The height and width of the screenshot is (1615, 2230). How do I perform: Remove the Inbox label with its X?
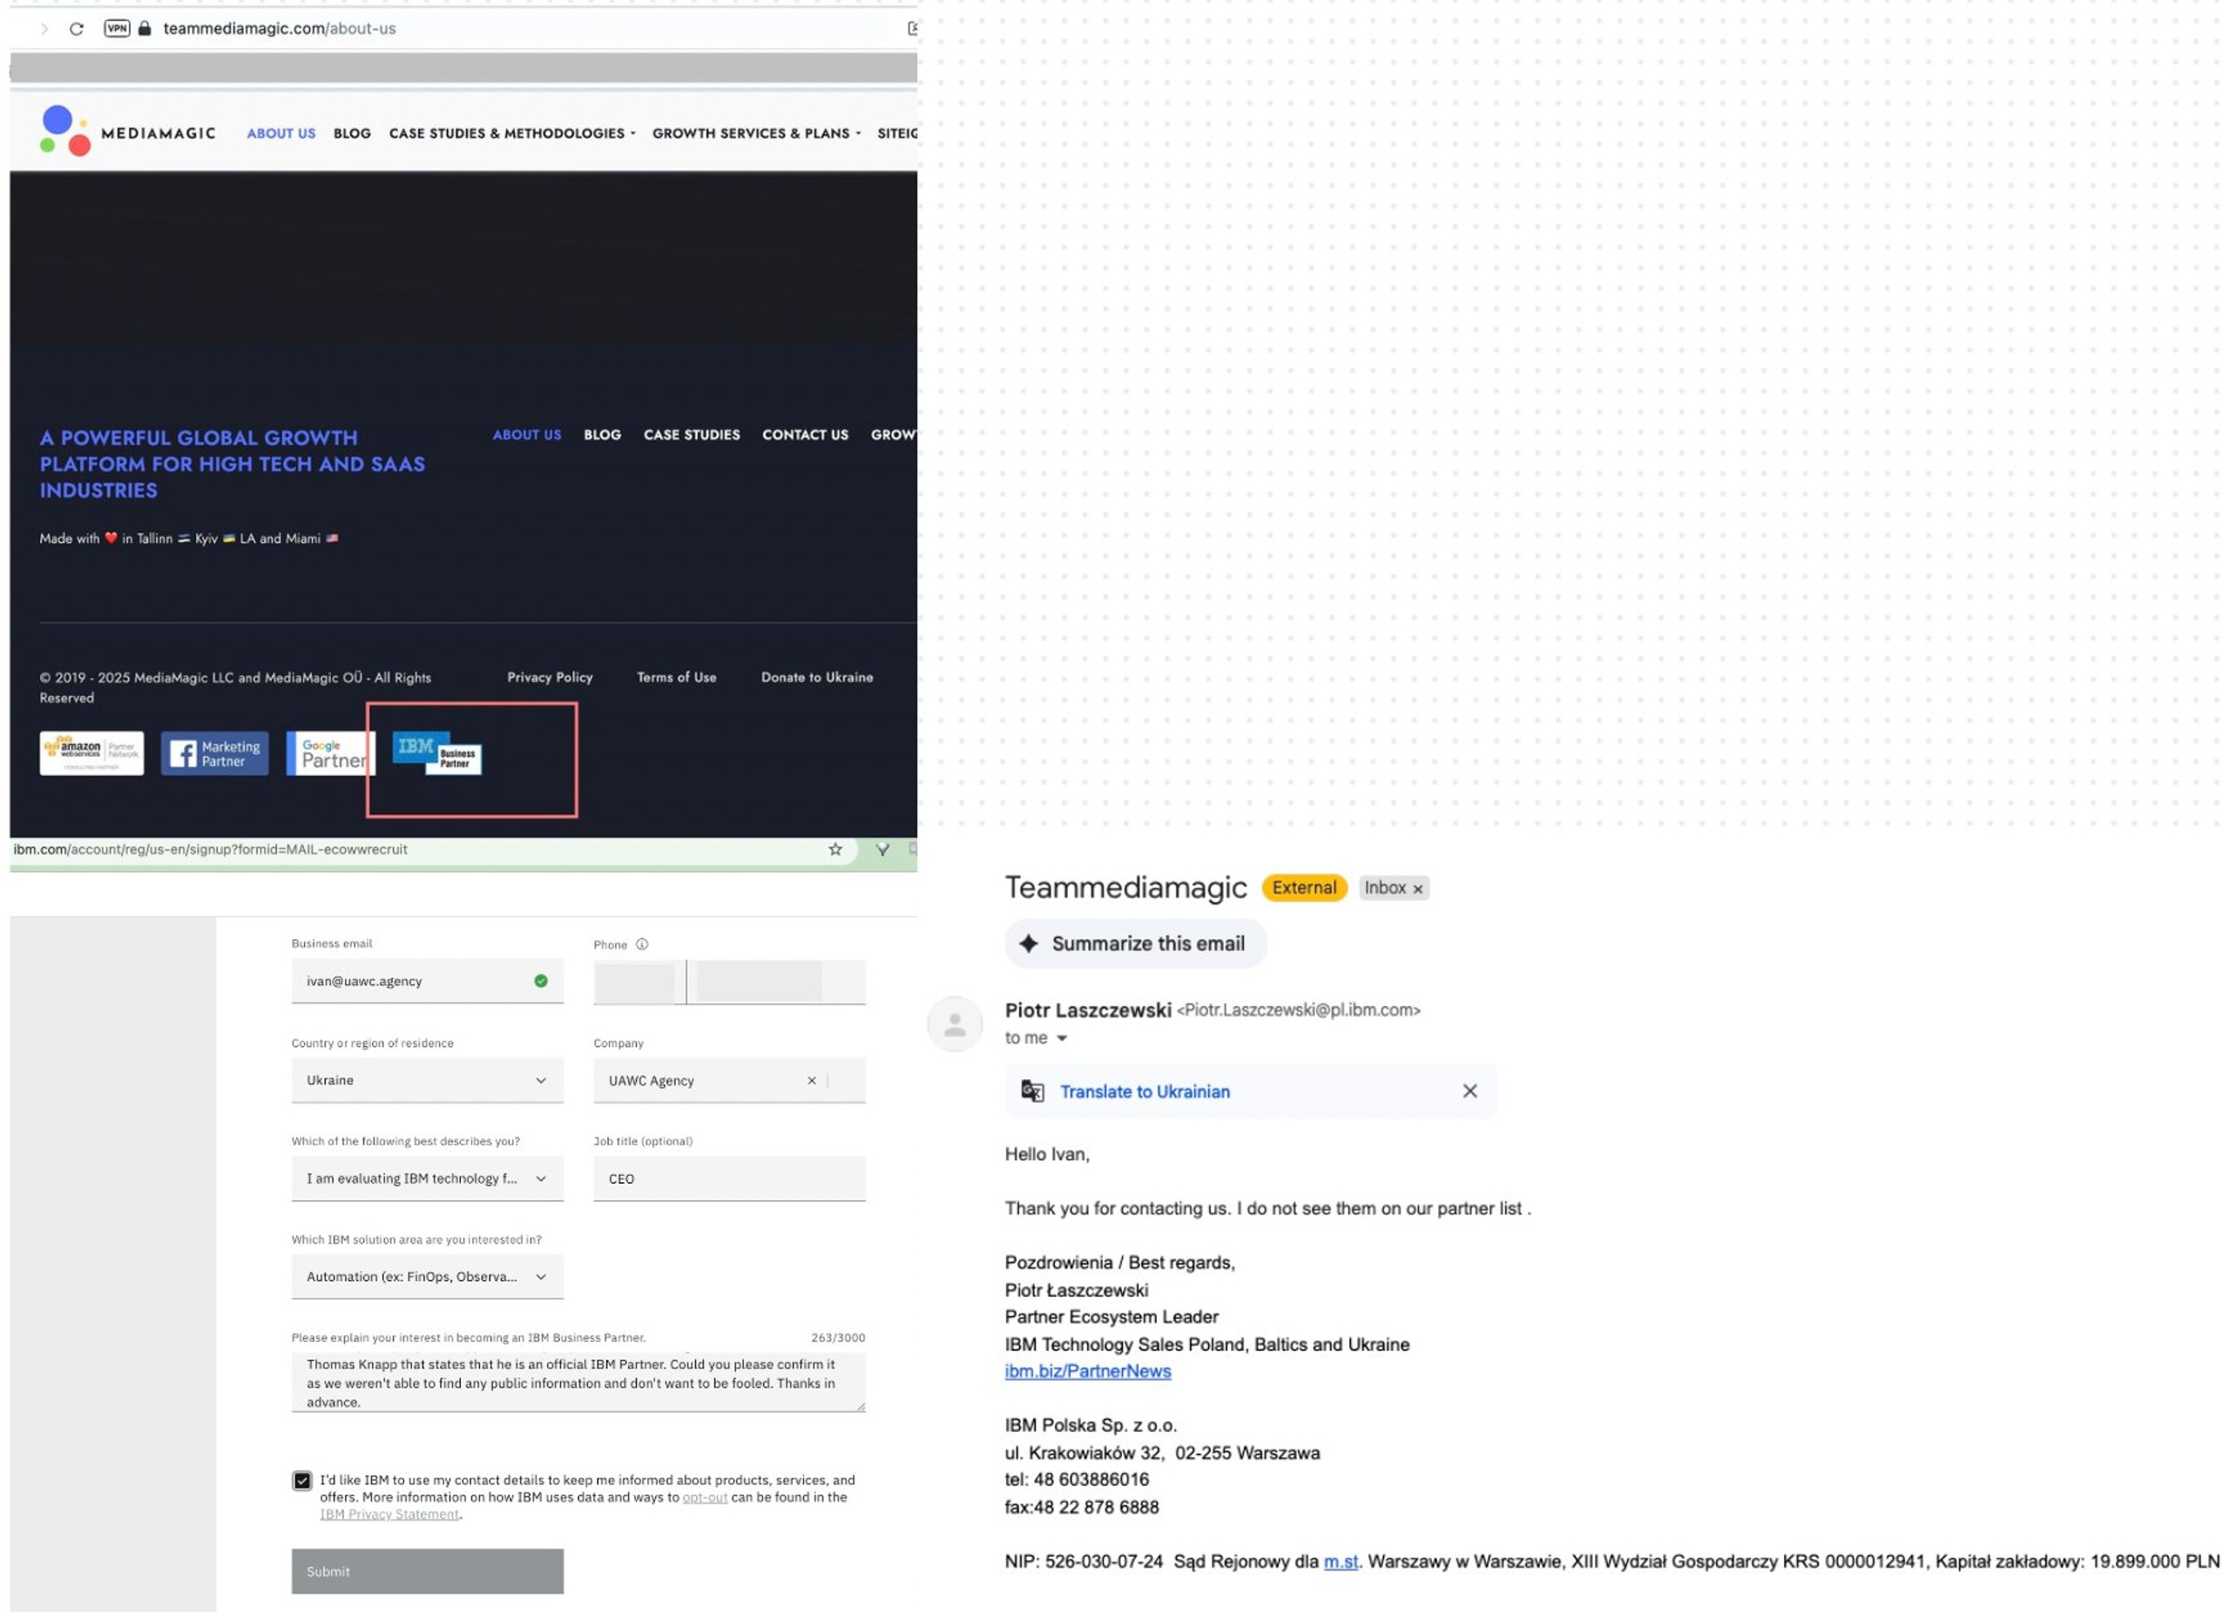1418,889
